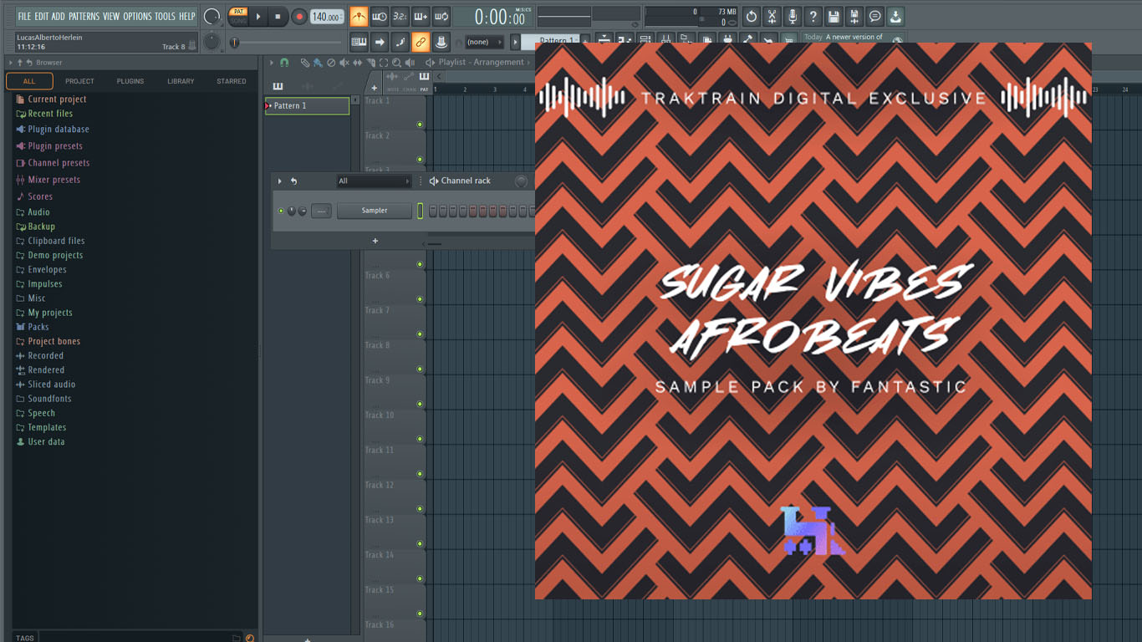Save the project with floppy icon
Screen dimensions: 1142x642
(834, 17)
